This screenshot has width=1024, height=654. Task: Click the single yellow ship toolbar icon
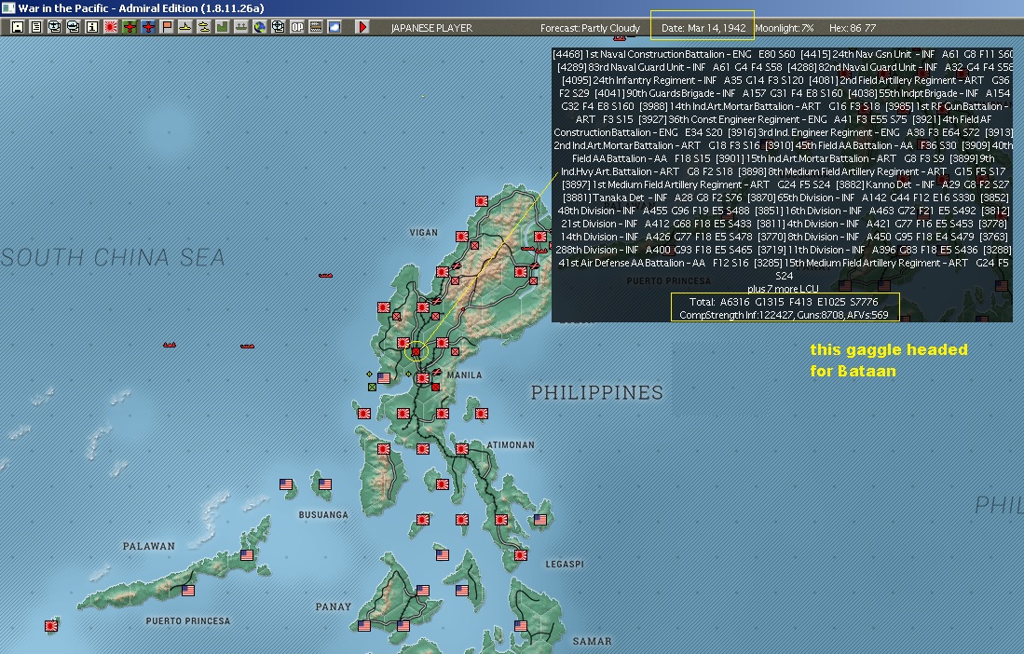tap(185, 27)
